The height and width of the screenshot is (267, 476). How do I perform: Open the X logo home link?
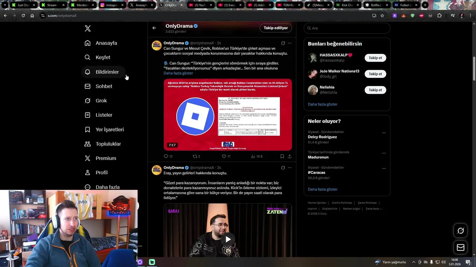click(88, 29)
